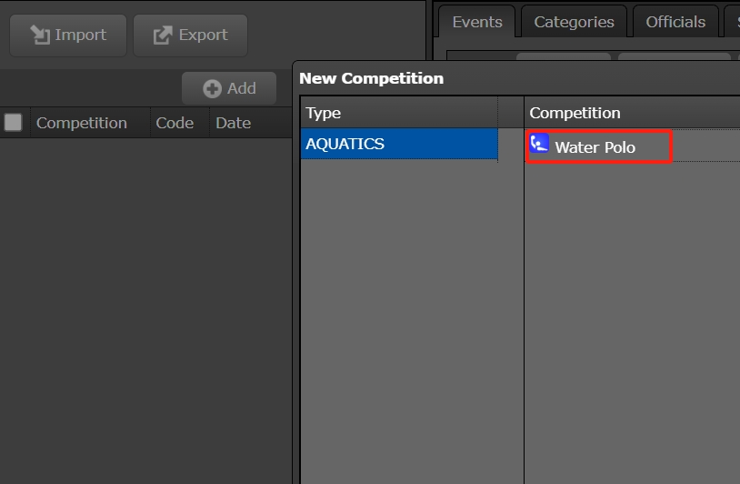Click the Import button icon
740x484 pixels.
click(x=40, y=35)
